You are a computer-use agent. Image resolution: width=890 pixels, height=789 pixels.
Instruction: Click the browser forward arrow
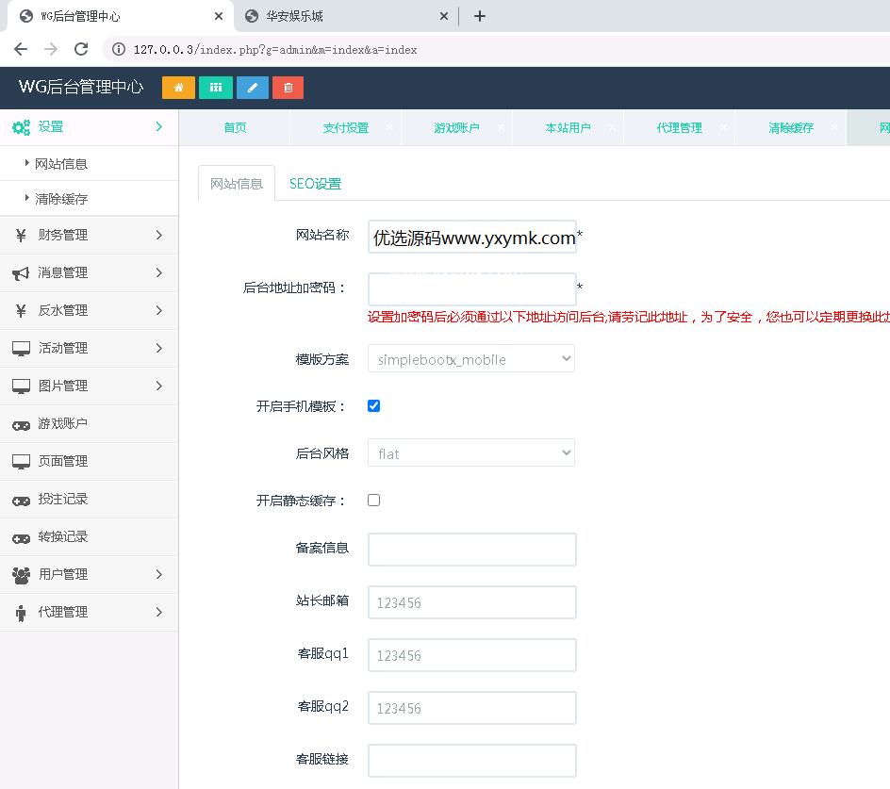click(51, 49)
